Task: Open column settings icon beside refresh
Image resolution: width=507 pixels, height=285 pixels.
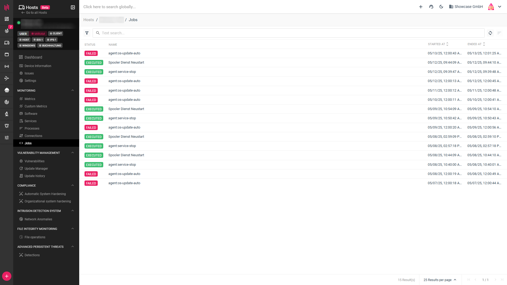Action: click(x=499, y=33)
